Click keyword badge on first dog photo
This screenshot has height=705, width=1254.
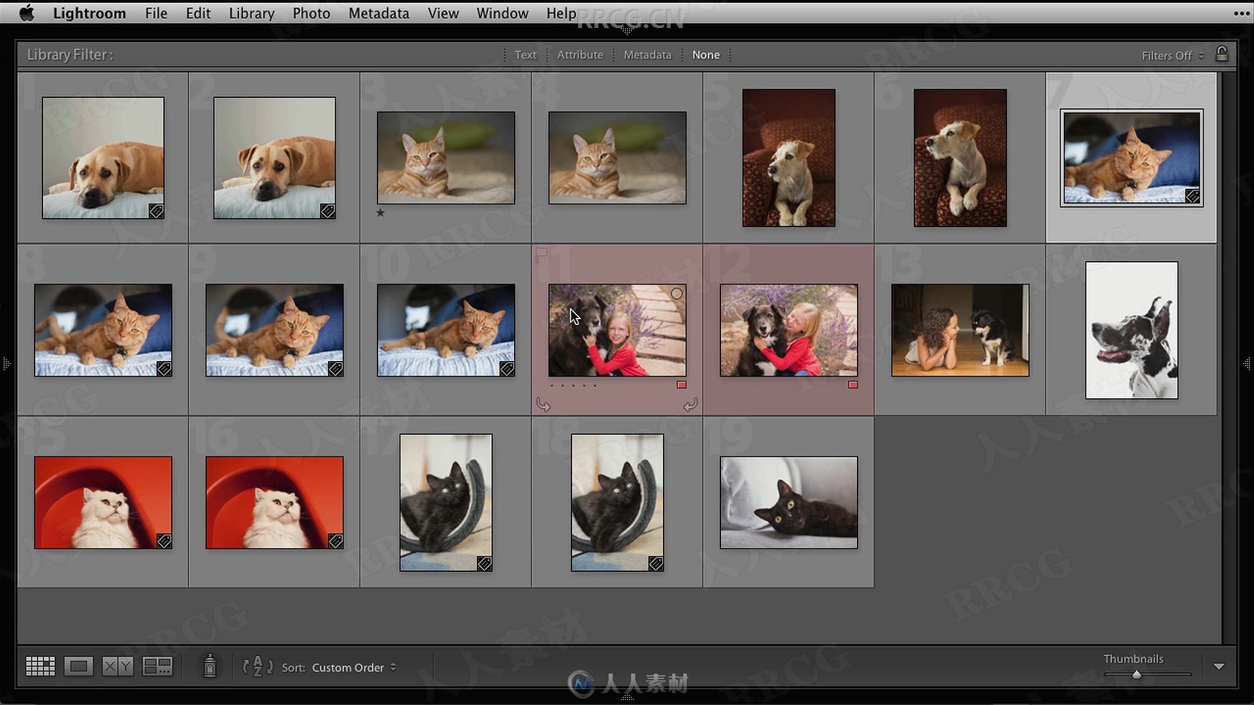[x=156, y=211]
